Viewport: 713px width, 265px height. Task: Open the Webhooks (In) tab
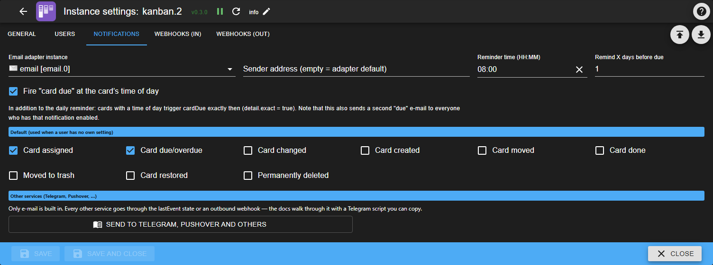[x=178, y=34]
